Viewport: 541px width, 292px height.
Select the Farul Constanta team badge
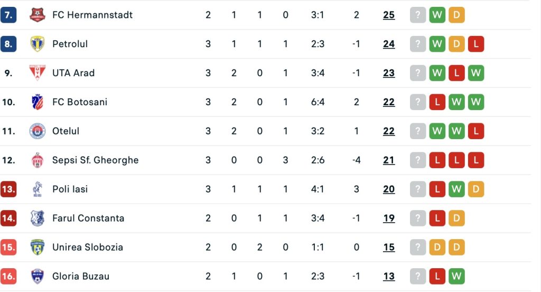[x=38, y=218]
